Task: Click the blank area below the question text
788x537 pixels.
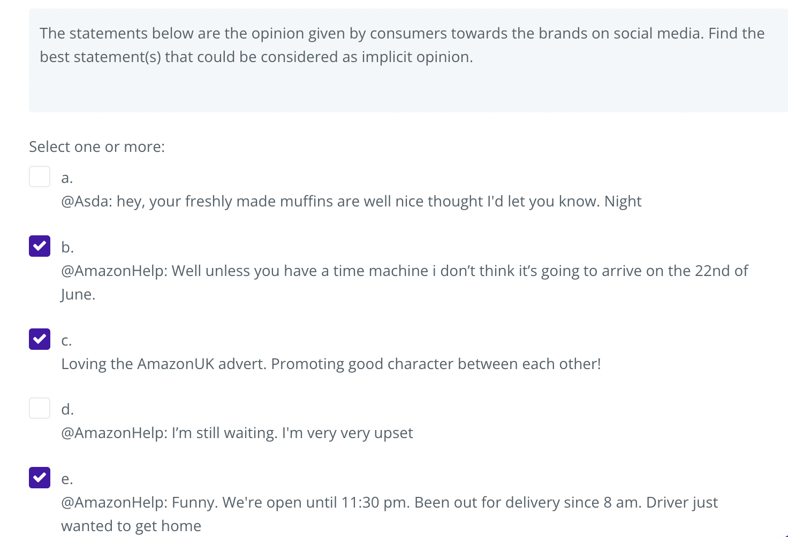Action: (x=401, y=91)
